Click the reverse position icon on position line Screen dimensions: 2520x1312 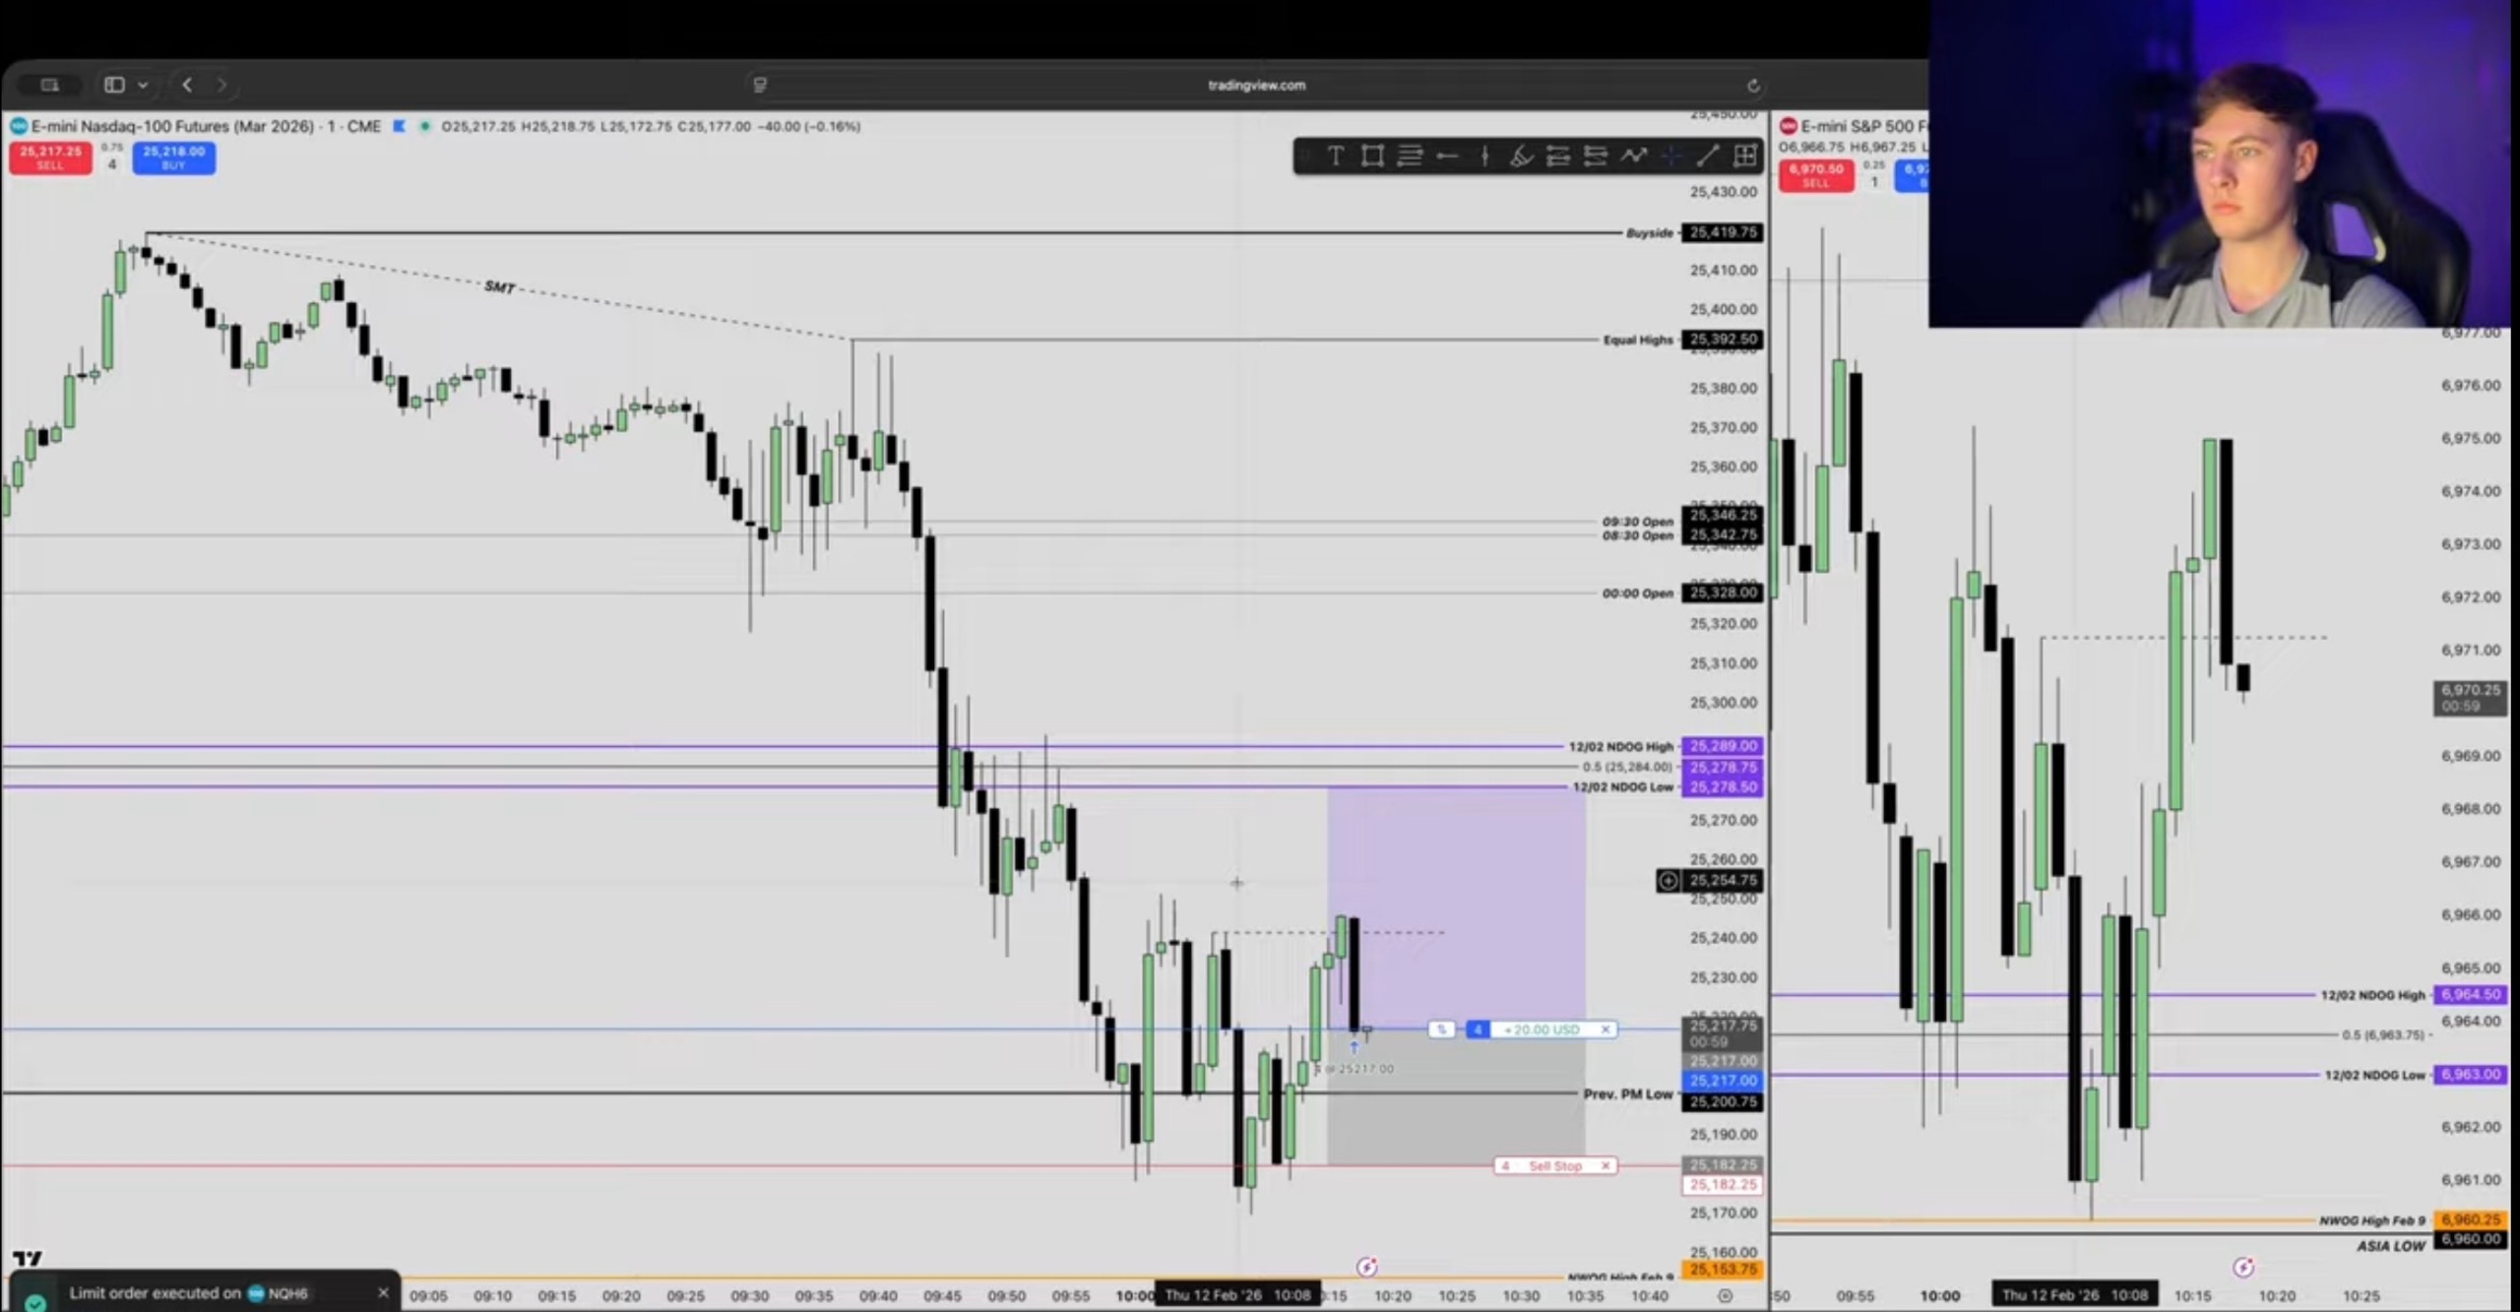(1441, 1030)
